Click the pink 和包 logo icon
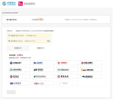The width and height of the screenshot is (113, 100). coord(20,4)
